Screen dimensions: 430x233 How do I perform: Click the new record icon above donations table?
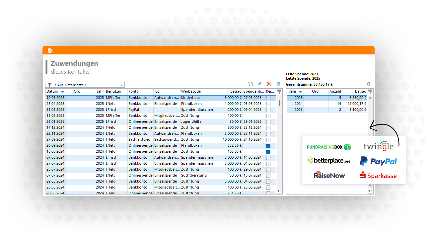[x=251, y=84]
